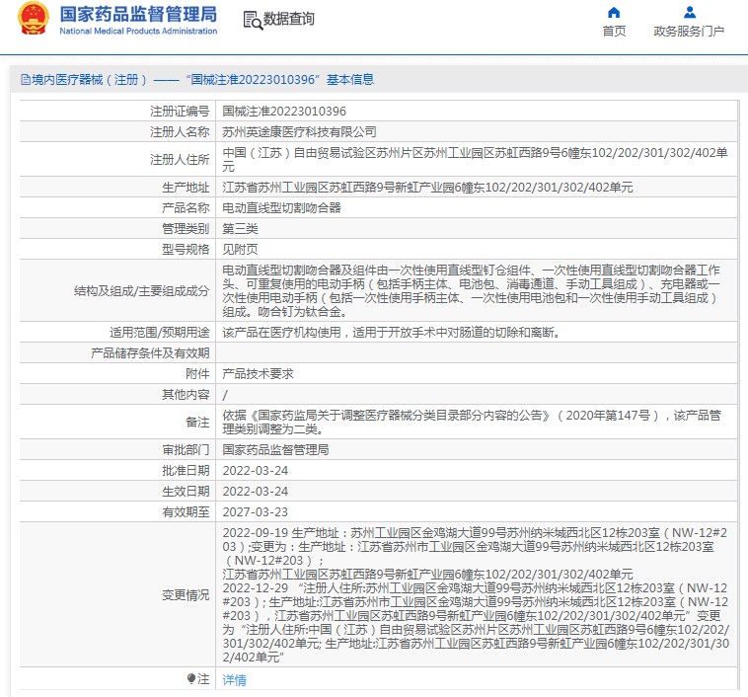Select registration number value 国械注准20223010396

(x=284, y=112)
